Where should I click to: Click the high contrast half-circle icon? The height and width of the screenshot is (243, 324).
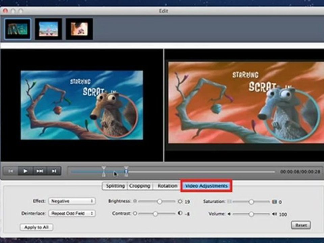click(180, 213)
